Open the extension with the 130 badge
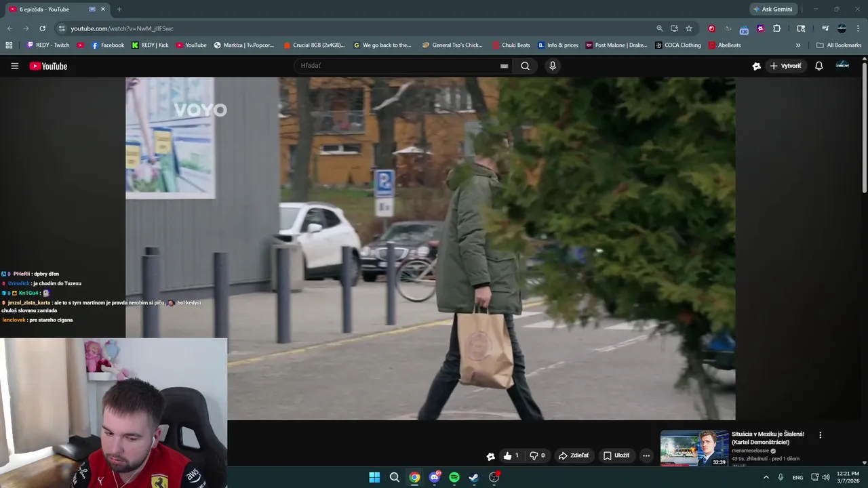The width and height of the screenshot is (868, 488). tap(744, 28)
